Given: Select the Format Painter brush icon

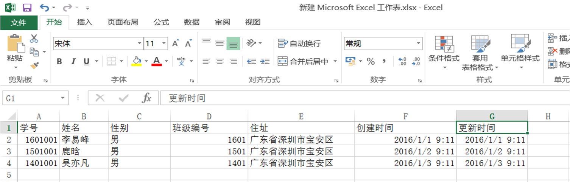Looking at the screenshot, I should 34,66.
